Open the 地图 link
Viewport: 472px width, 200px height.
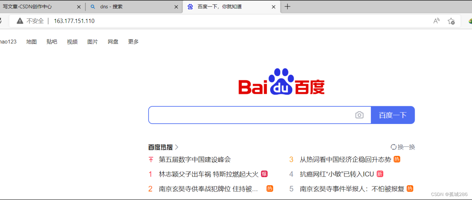tap(32, 42)
